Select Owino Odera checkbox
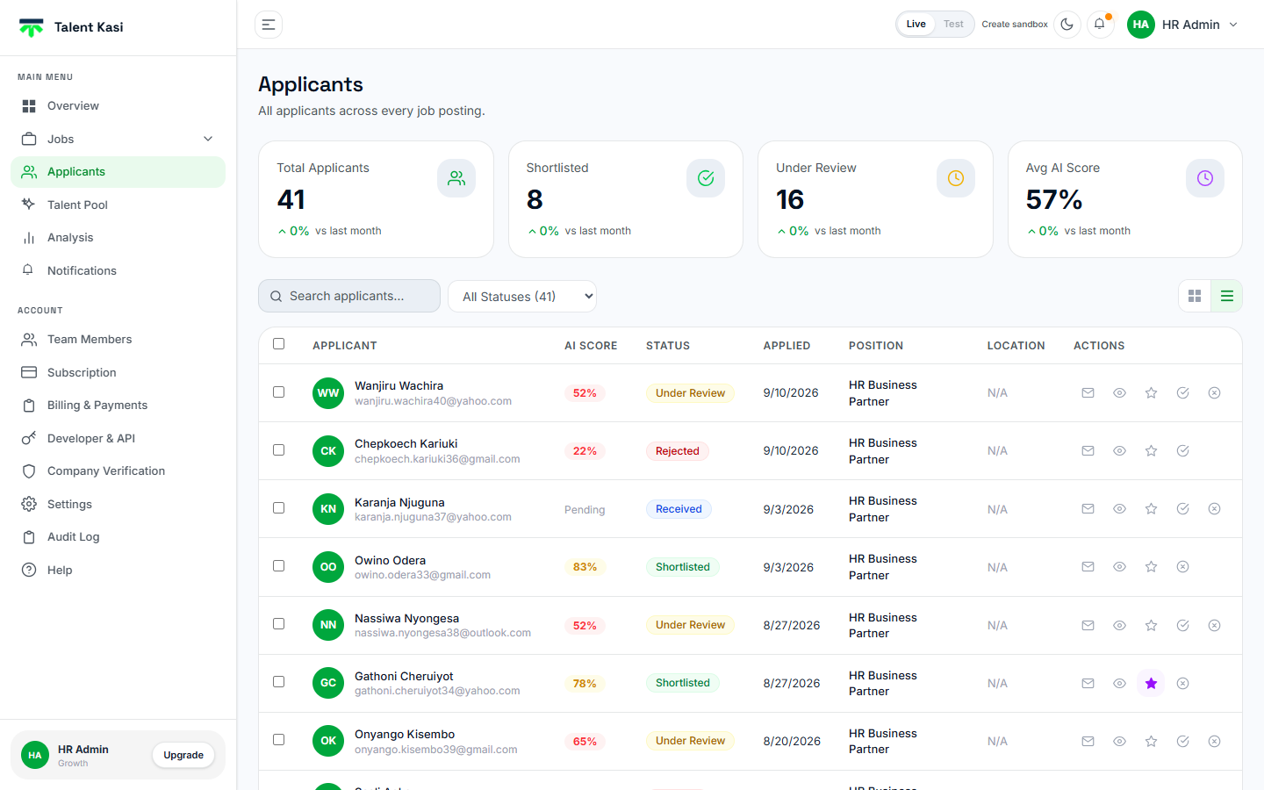1264x790 pixels. click(x=278, y=566)
